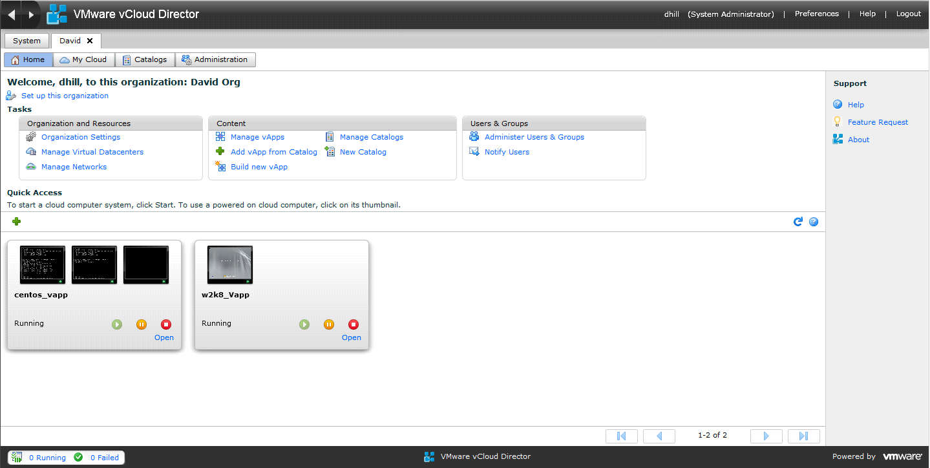Click the Manage Networks icon

(31, 167)
